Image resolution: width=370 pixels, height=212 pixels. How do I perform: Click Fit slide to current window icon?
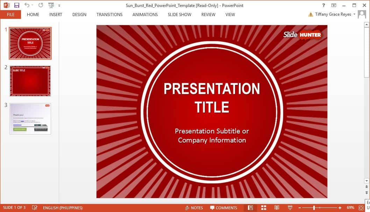coord(362,207)
